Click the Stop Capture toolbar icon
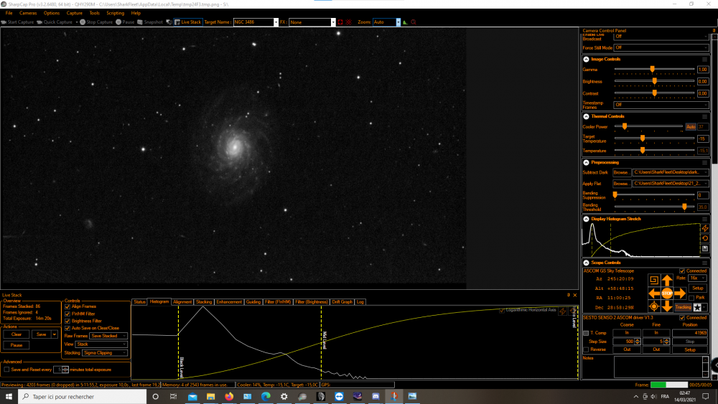Image resolution: width=718 pixels, height=404 pixels. pyautogui.click(x=83, y=22)
